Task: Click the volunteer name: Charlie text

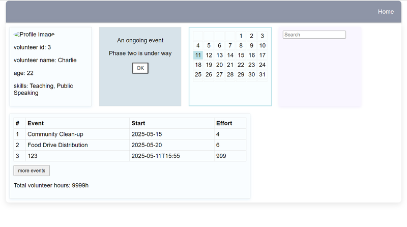Action: 45,60
